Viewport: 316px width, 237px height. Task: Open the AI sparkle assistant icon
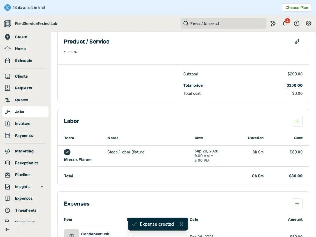[x=273, y=23]
